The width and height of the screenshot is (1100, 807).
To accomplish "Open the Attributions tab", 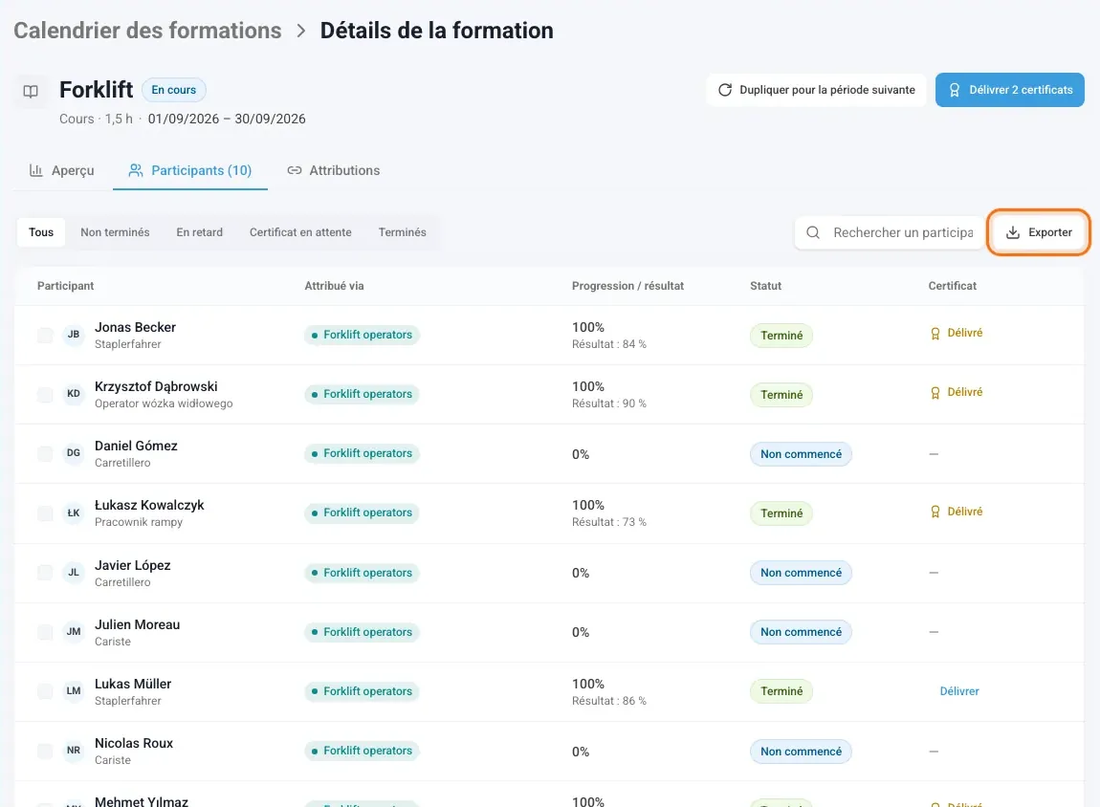I will coord(334,170).
